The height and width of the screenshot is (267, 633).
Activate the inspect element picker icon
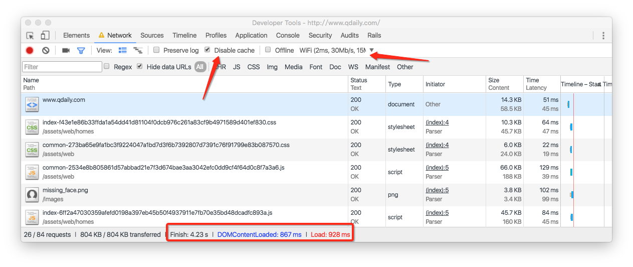pyautogui.click(x=30, y=36)
